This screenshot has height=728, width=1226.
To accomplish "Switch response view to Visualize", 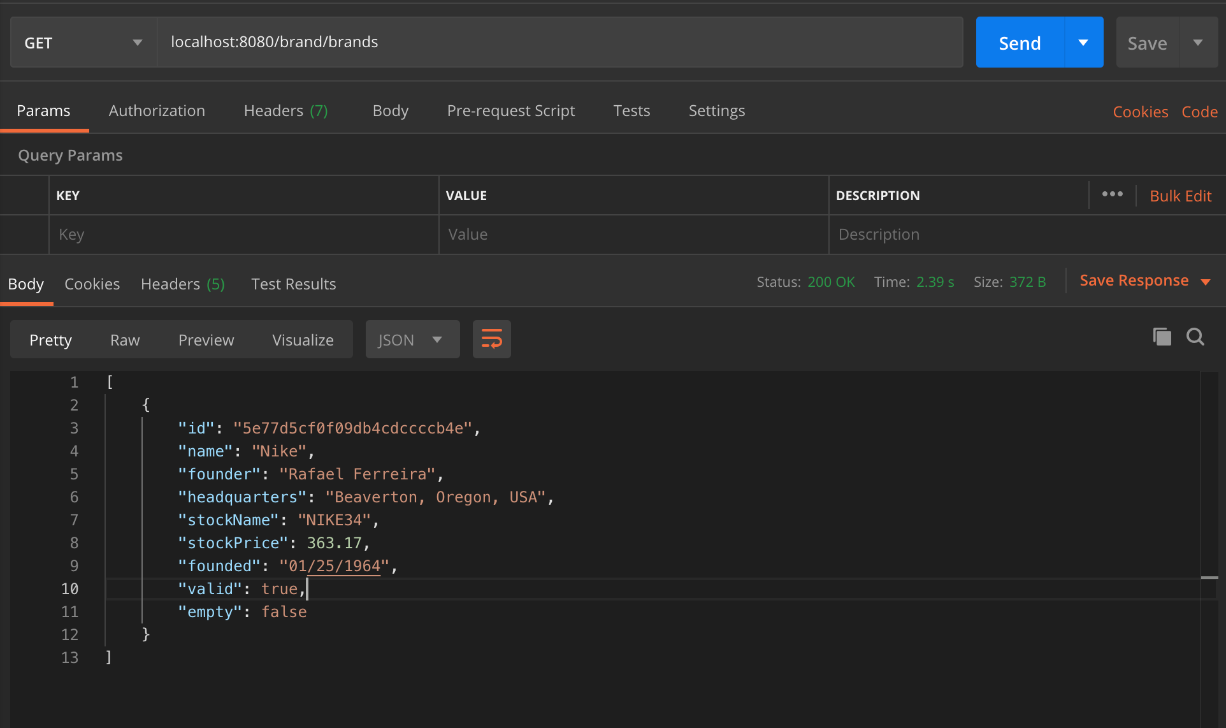I will click(303, 339).
